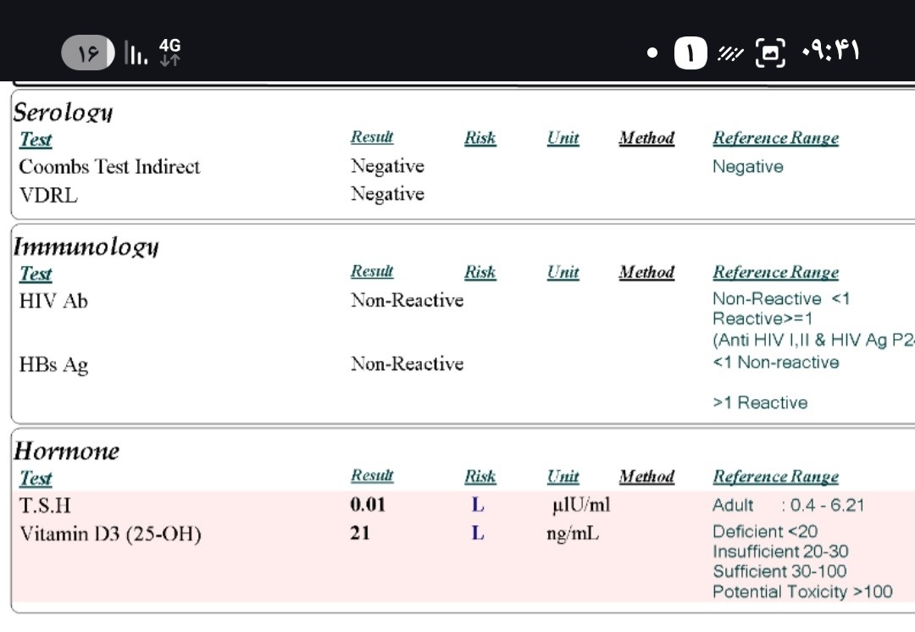The height and width of the screenshot is (632, 915).
Task: Tap the screenshot capture status icon
Action: point(770,53)
